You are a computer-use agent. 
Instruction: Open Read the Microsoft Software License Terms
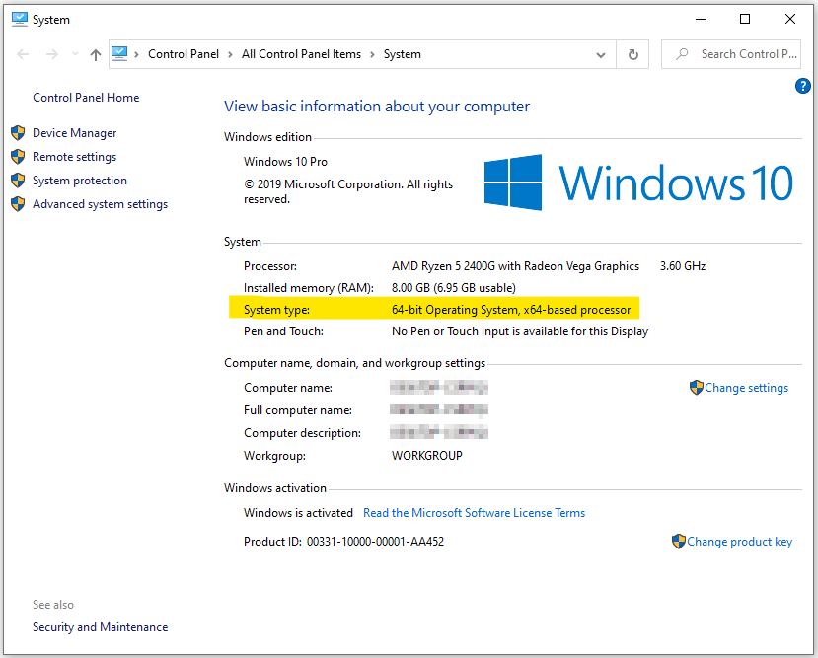475,513
